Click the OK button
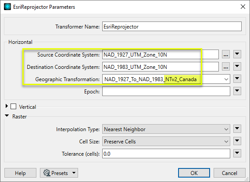Viewport: 250px width, 182px height. [194, 173]
